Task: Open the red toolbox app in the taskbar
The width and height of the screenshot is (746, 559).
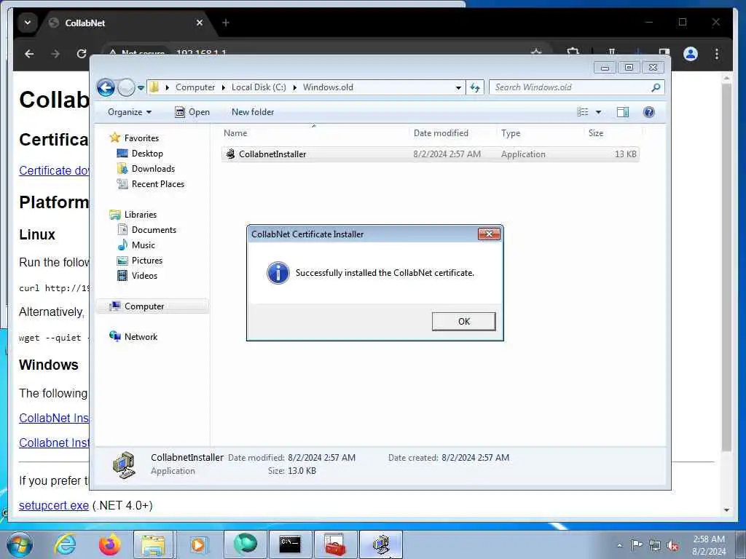Action: coord(335,544)
